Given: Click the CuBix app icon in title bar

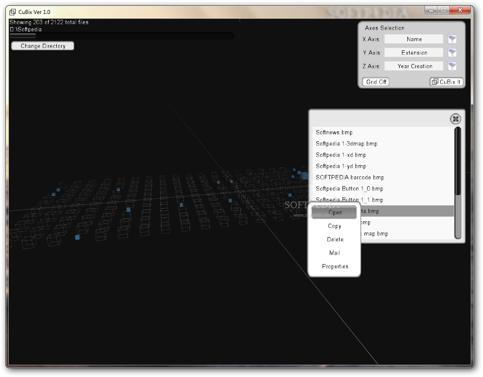Looking at the screenshot, I should point(12,12).
